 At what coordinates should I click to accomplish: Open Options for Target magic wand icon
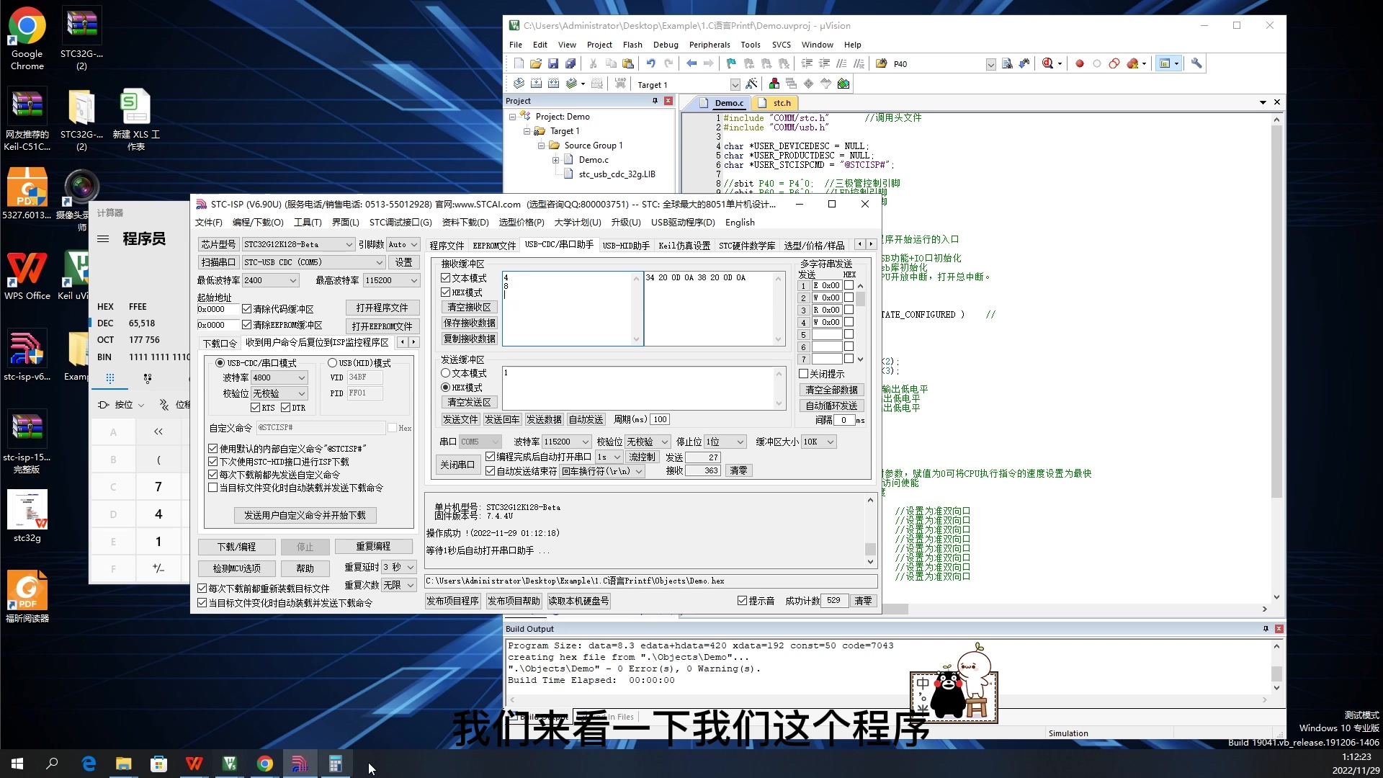pos(751,84)
